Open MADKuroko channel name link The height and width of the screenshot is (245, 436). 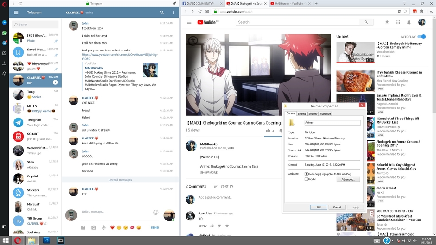click(x=209, y=144)
